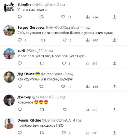Open kuril's profile name link
Viewport: 128px width, 137px height.
point(21,51)
